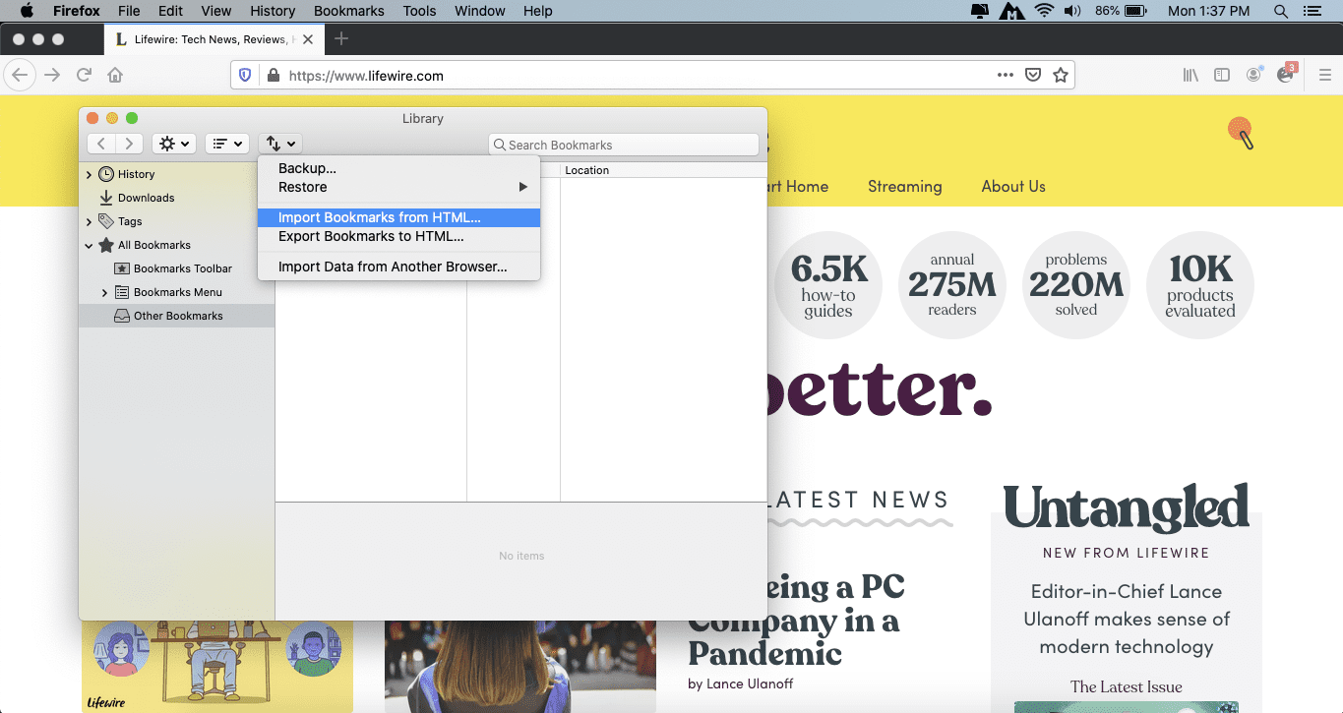Click the Downloads arrow icon in sidebar
Viewport: 1343px width, 713px height.
106,198
